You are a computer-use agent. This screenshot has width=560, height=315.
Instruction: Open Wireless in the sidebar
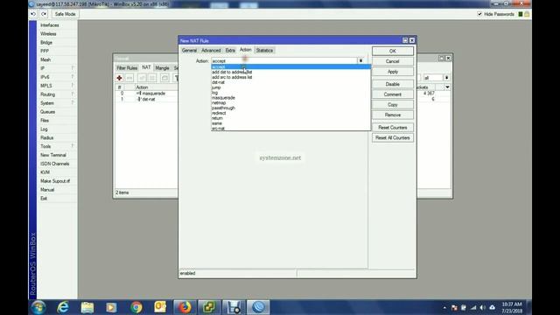(x=48, y=34)
